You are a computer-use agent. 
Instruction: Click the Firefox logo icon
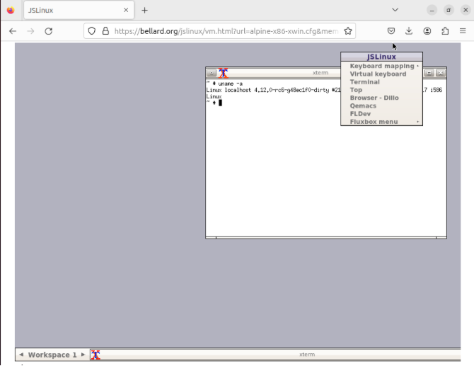[x=11, y=11]
